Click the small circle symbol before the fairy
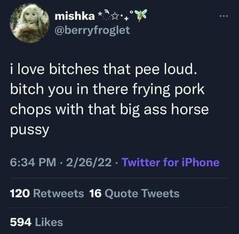Image resolution: width=239 pixels, height=234 pixels. pos(131,12)
